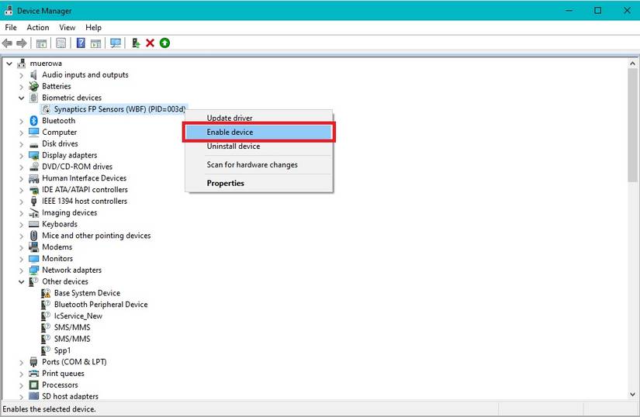Expand Audio inputs and outputs

(x=21, y=75)
